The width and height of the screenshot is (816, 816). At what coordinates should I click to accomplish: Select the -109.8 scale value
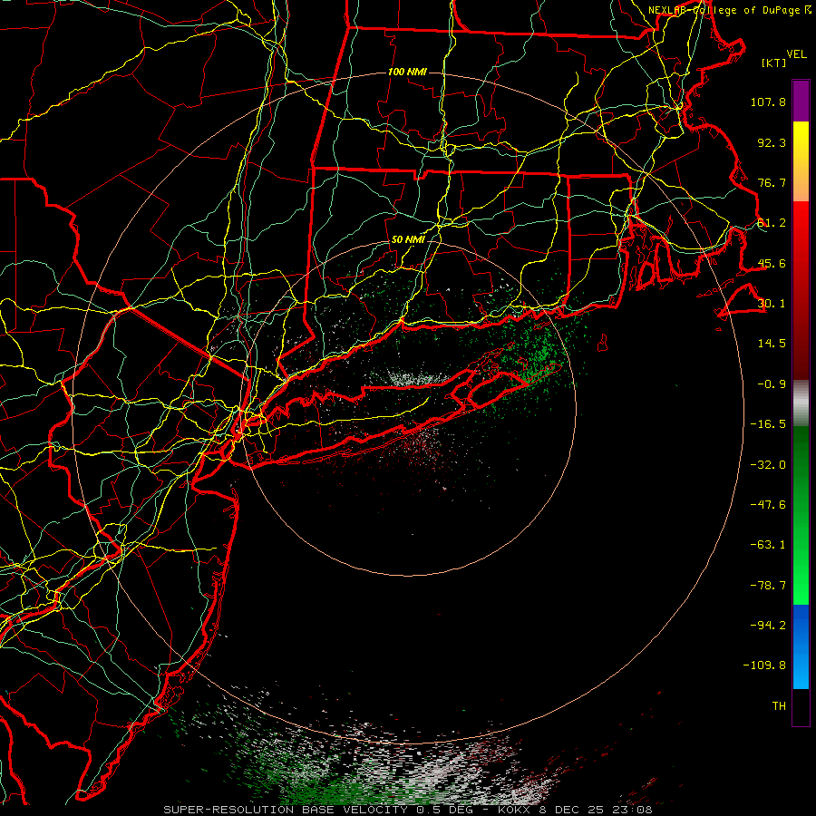point(764,665)
